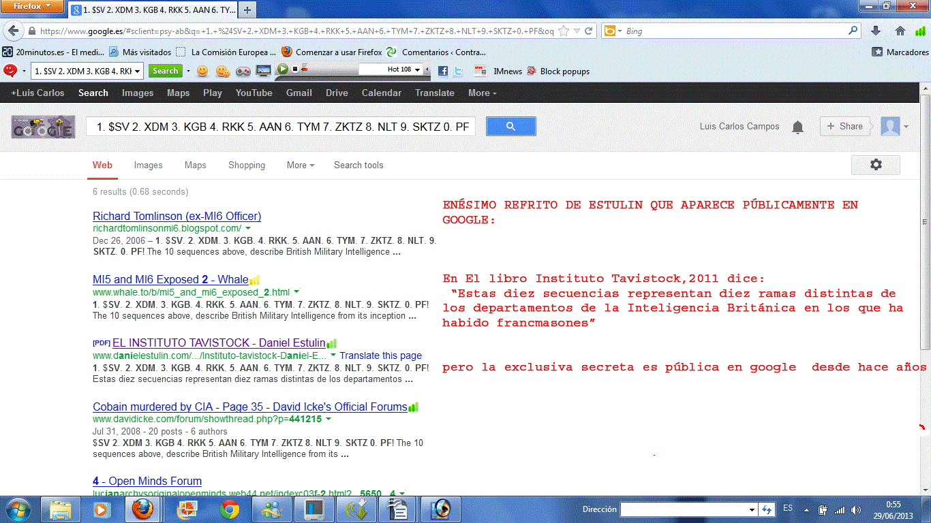Open the Dirección address bar dropdown
Viewport: 931px width, 523px height.
tap(752, 509)
